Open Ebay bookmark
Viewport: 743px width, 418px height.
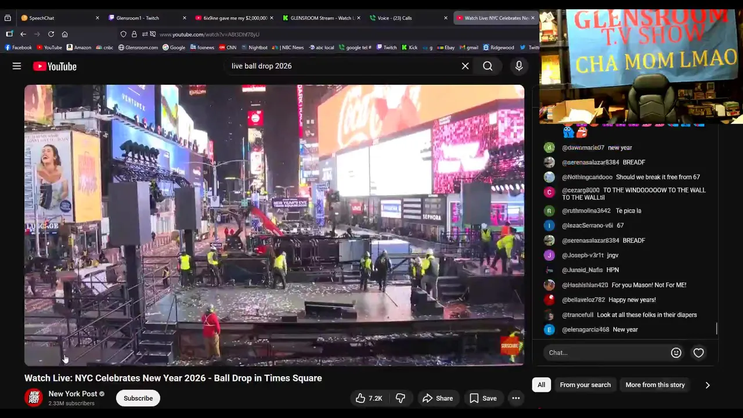[x=446, y=48]
